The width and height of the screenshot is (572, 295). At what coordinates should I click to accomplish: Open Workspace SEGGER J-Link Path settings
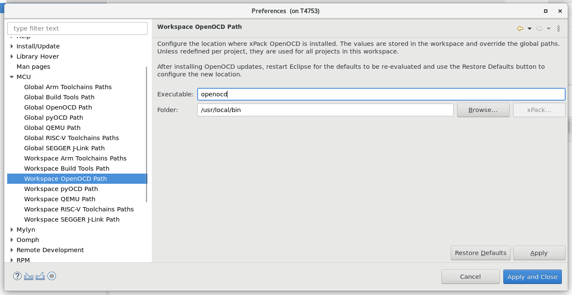click(72, 219)
